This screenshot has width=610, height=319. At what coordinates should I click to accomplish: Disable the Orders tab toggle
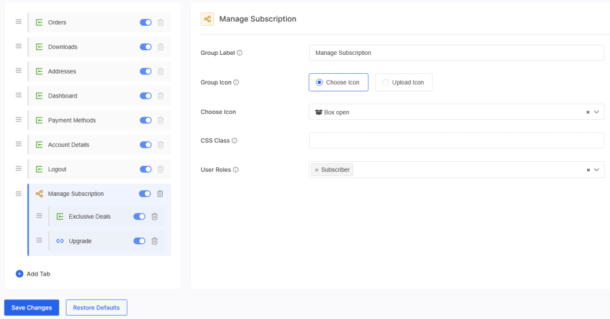145,22
